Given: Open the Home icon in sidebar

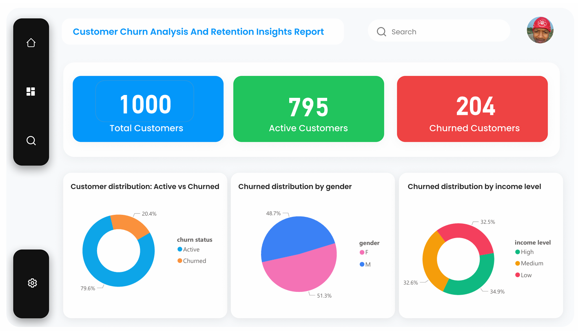Looking at the screenshot, I should (x=31, y=43).
